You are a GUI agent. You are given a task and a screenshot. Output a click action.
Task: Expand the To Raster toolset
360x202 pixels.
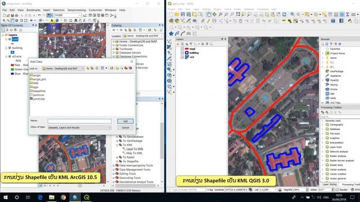117,157
